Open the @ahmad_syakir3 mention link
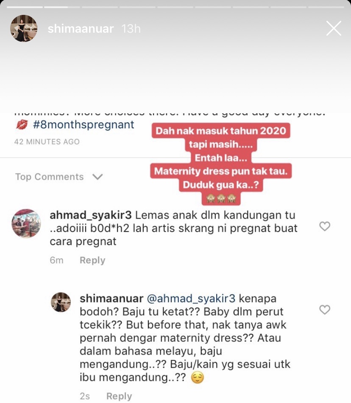 pyautogui.click(x=191, y=299)
